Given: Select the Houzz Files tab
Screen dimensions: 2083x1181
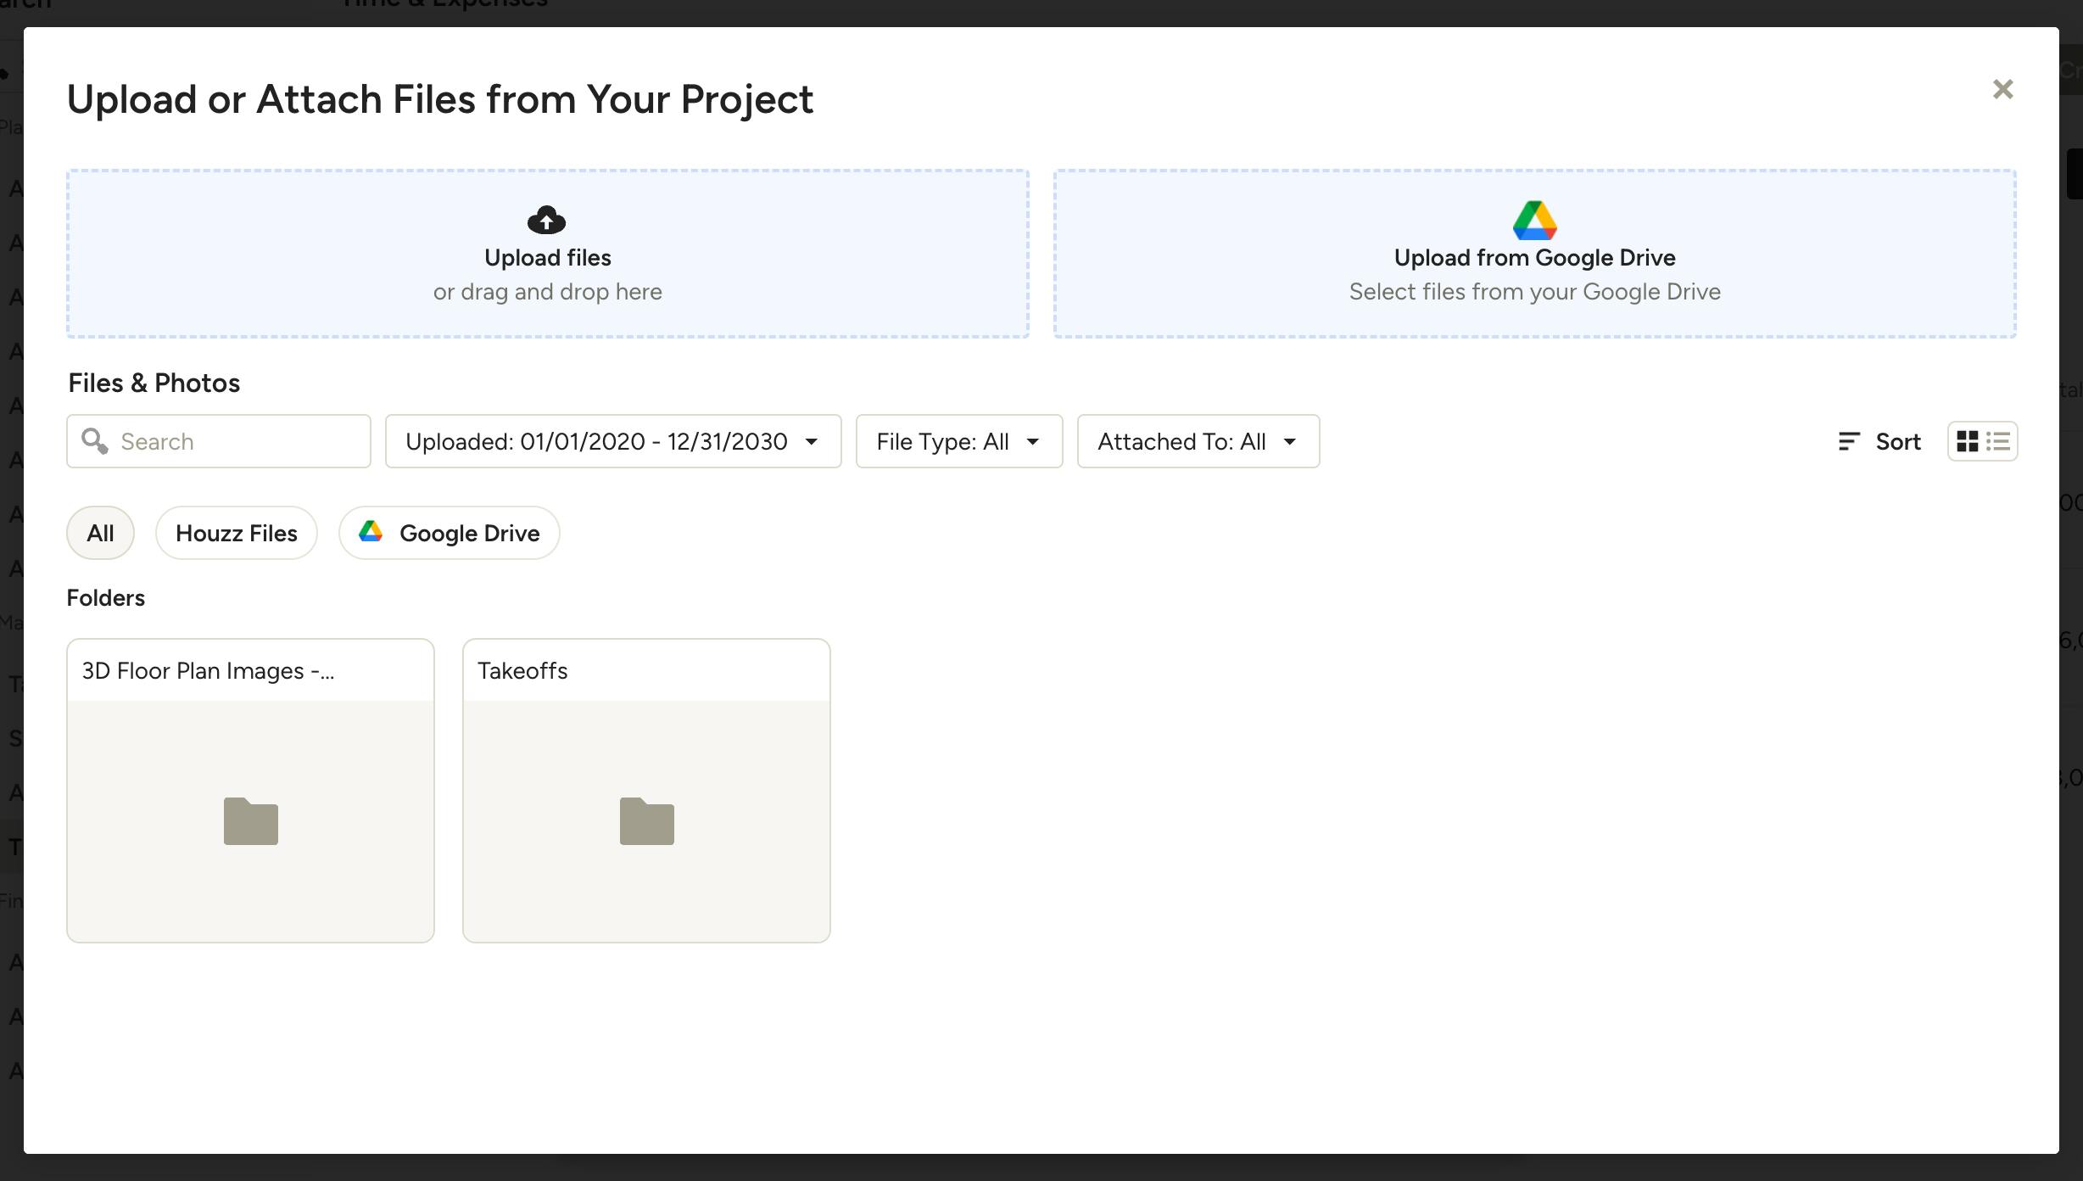Looking at the screenshot, I should pos(236,533).
